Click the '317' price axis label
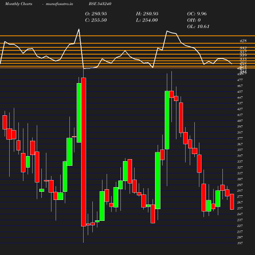This screenshot has height=255, width=255. (240, 173)
